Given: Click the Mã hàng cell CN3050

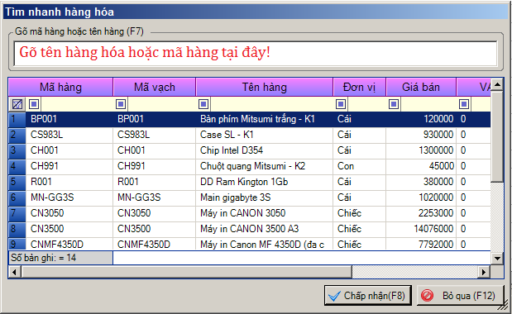Looking at the screenshot, I should pos(69,213).
